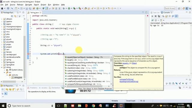192x108 pixels.
Task: Collapse the com.ms package node
Action: click(x=7, y=75)
